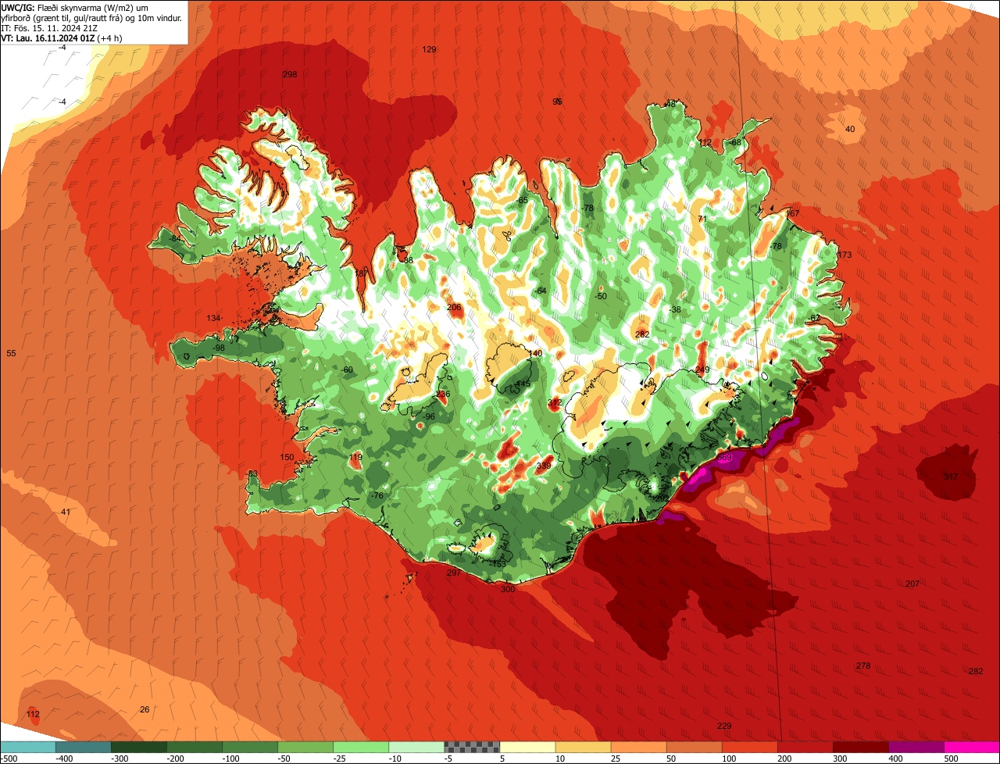Click the '173' value on the map
This screenshot has width=1000, height=764.
tap(845, 255)
